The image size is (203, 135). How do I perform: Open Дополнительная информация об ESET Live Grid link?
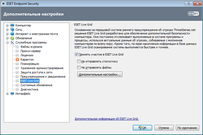tap(107, 119)
